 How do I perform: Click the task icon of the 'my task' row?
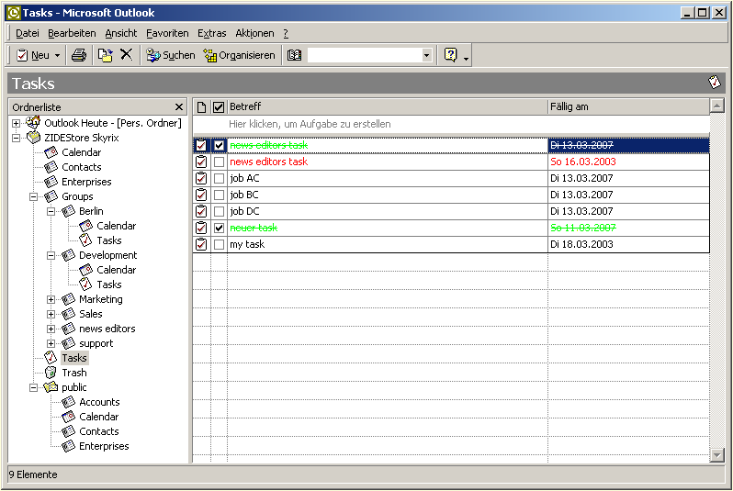(201, 244)
